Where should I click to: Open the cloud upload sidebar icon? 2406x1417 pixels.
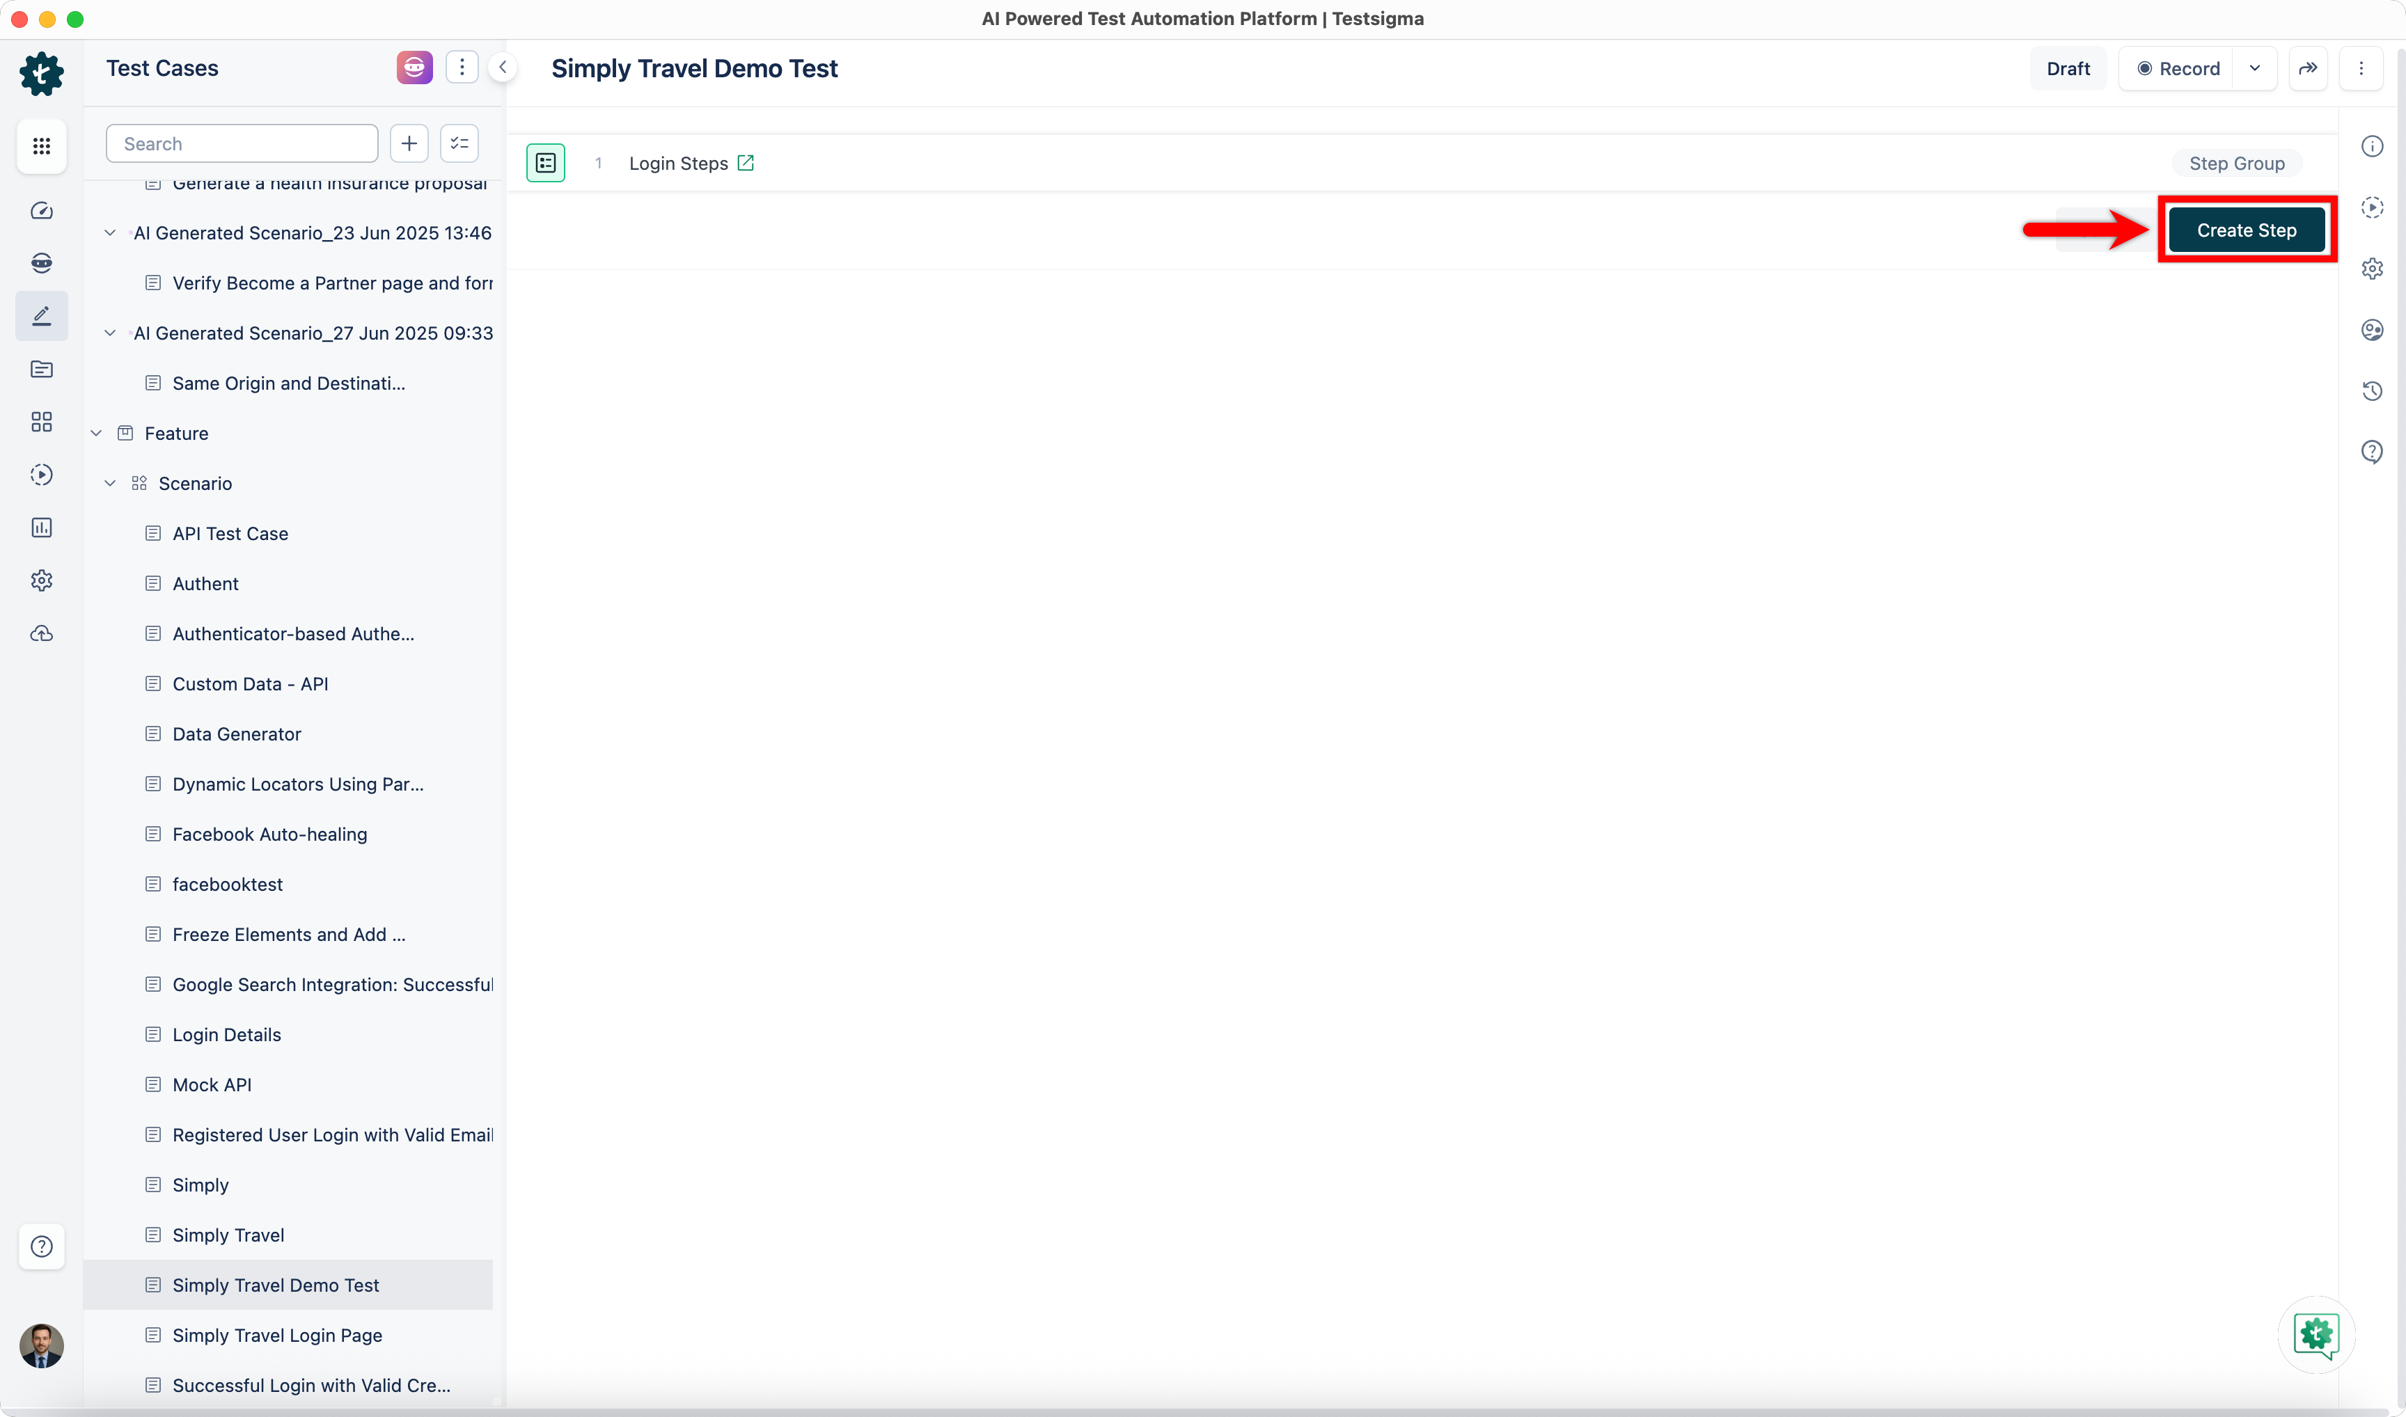point(41,634)
